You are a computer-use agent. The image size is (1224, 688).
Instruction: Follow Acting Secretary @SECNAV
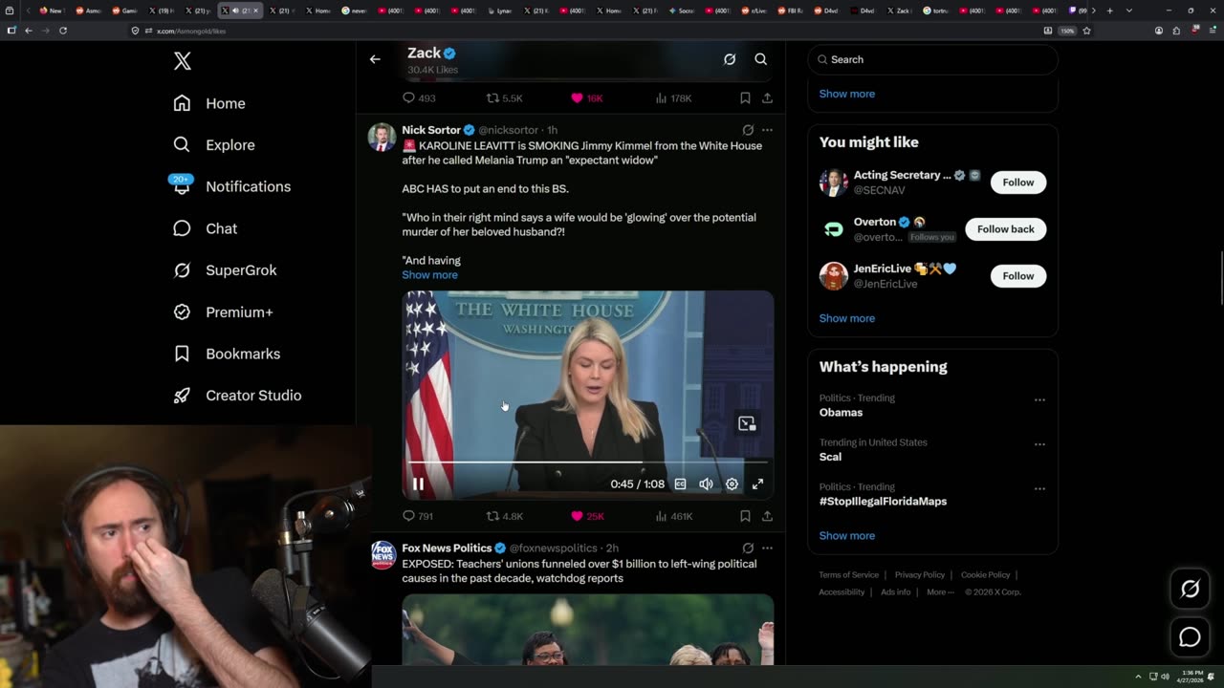[x=1018, y=183]
